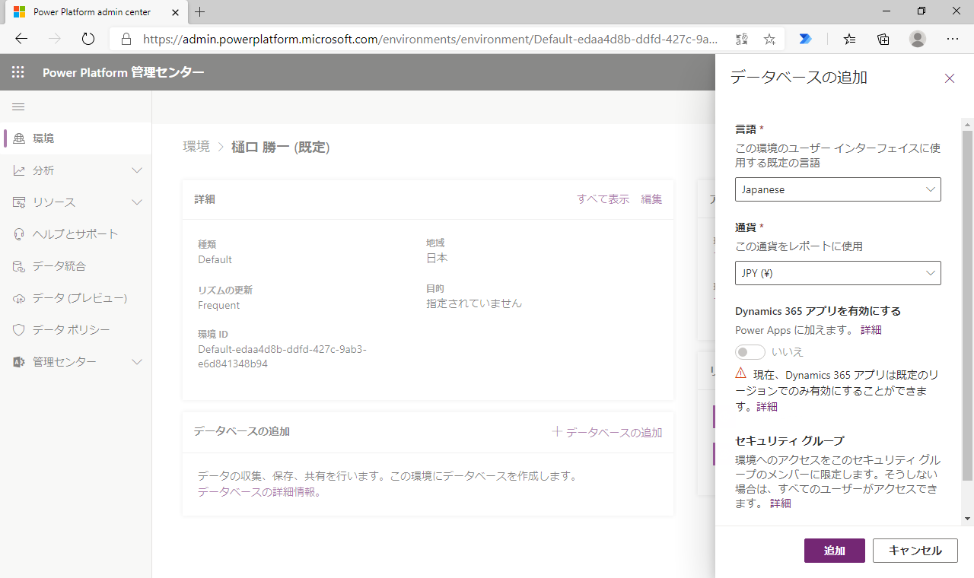Click the キャンセル button

coord(915,551)
